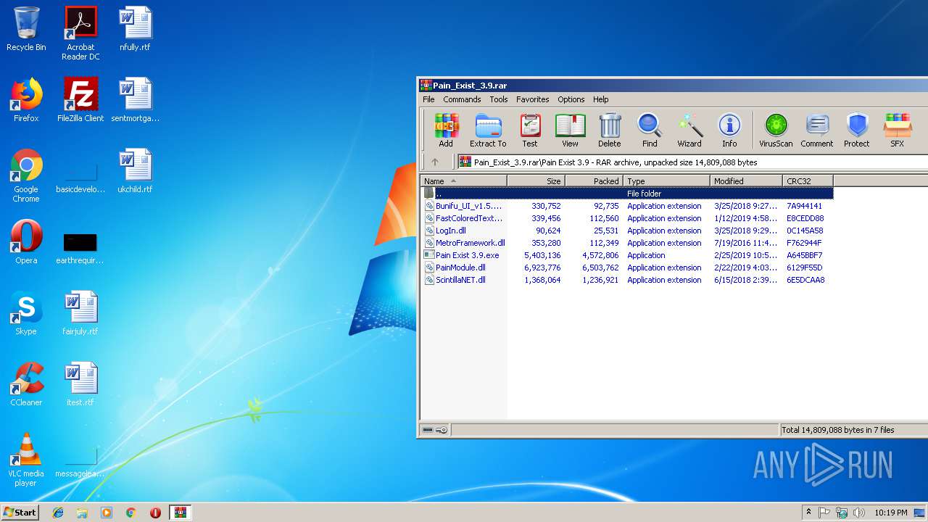This screenshot has height=522, width=928.
Task: Click status text Total 14,809,088 bytes
Action: tap(838, 430)
